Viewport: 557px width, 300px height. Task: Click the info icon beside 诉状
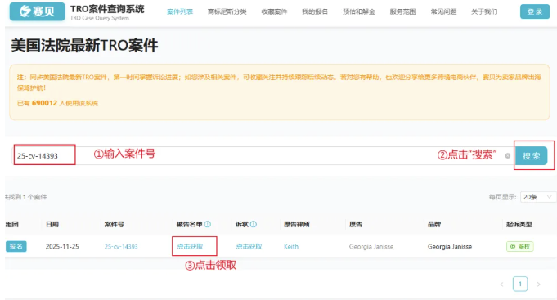254,224
